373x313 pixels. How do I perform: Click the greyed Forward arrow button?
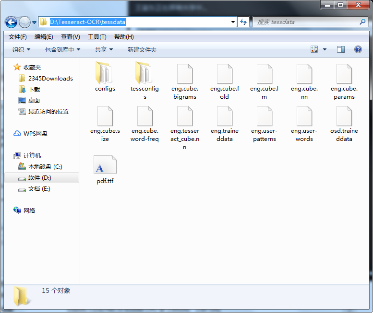point(24,23)
